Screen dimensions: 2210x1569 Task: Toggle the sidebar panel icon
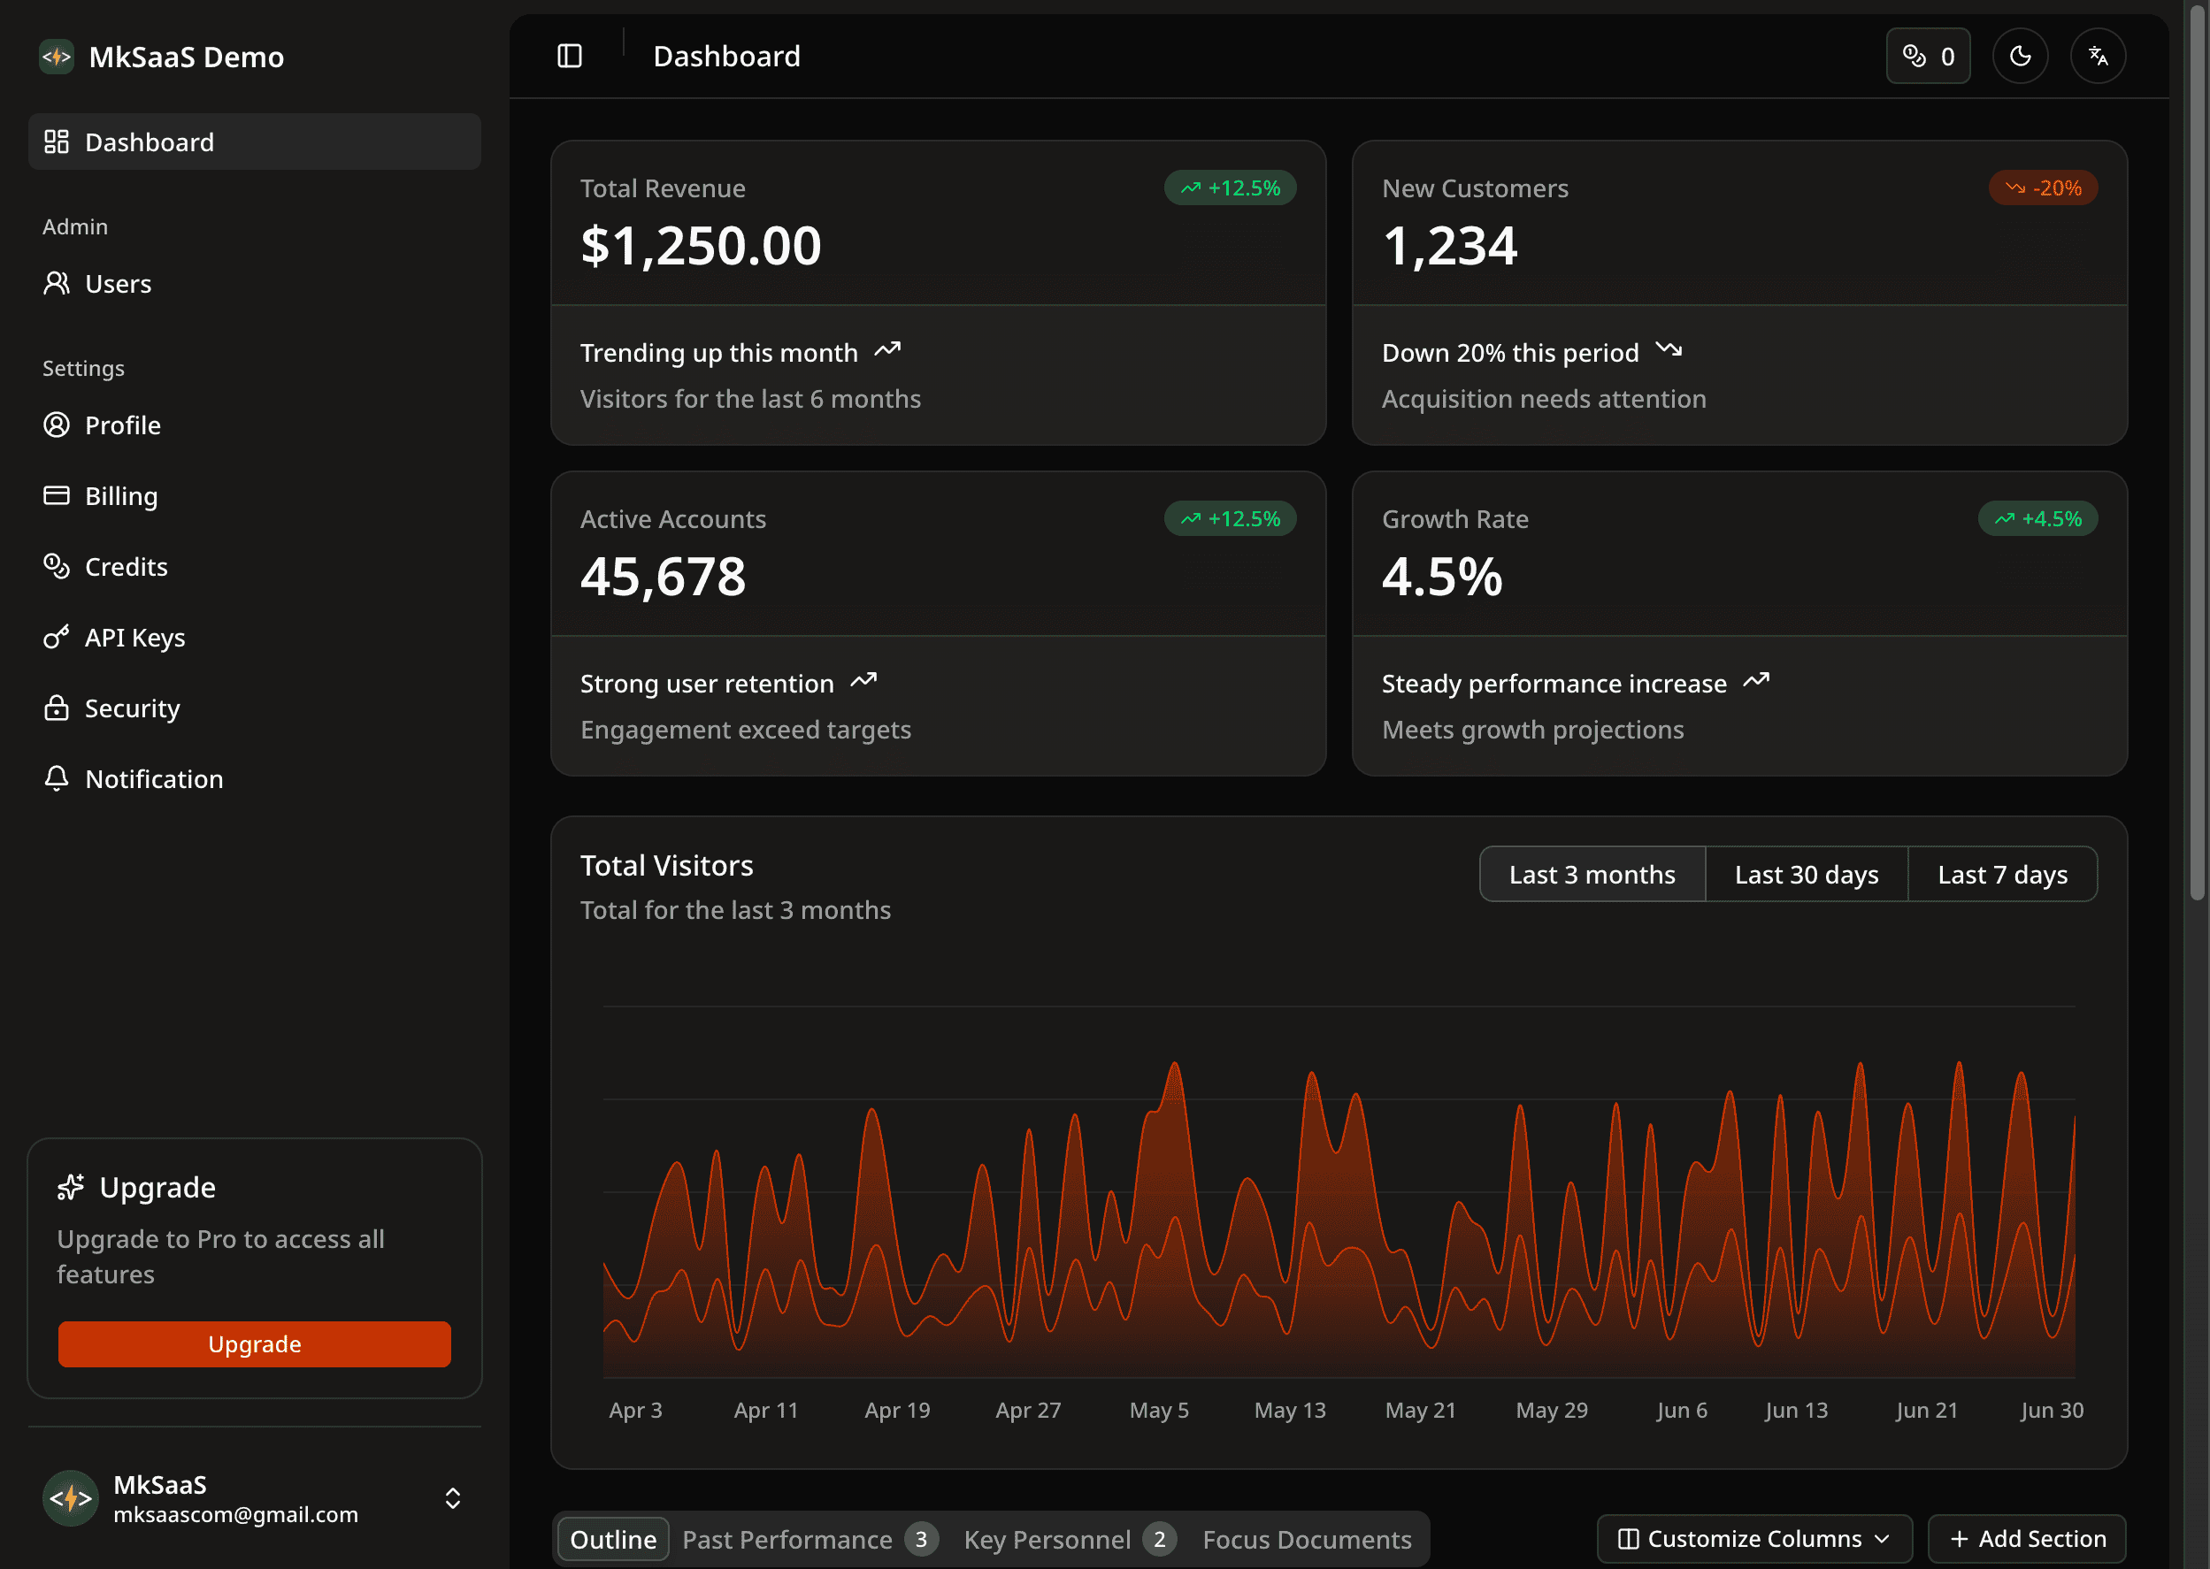(x=569, y=56)
